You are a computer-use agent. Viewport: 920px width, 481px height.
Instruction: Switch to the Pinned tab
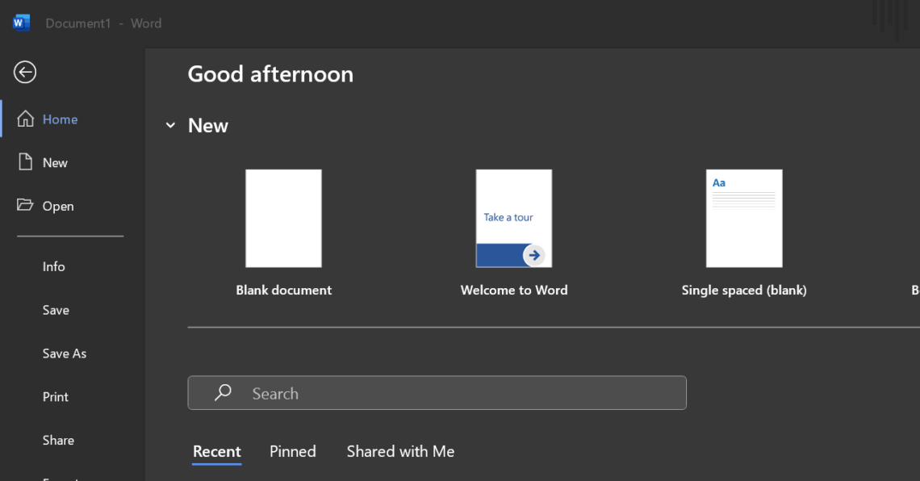292,451
